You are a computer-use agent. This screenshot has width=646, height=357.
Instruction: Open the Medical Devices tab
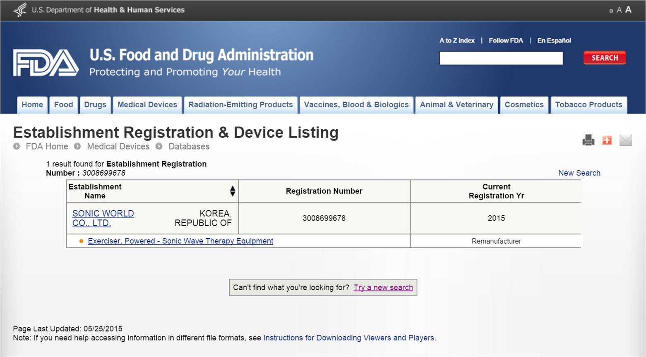click(x=147, y=105)
